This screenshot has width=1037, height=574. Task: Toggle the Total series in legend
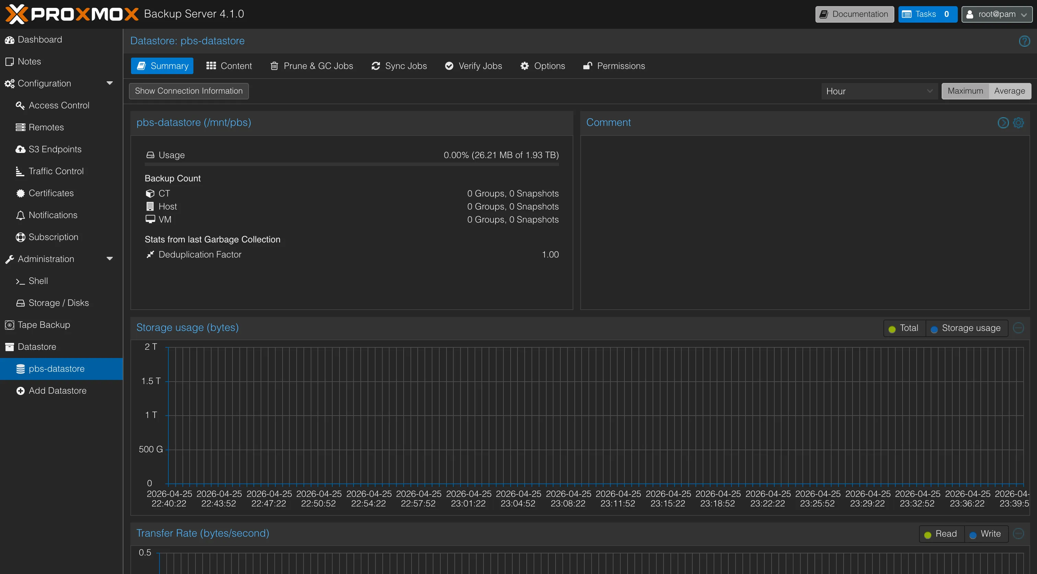pos(904,328)
